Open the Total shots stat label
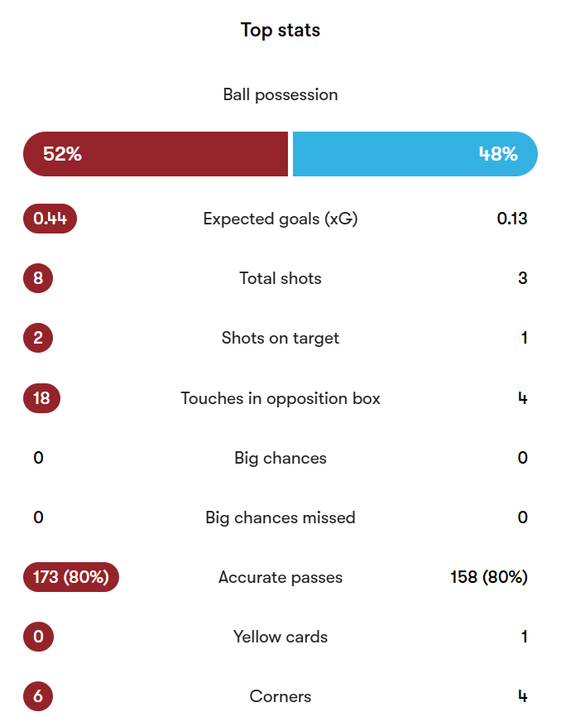The width and height of the screenshot is (561, 717). pos(280,278)
